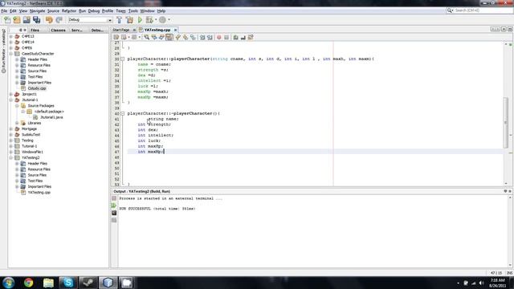Screen dimensions: 514x289
Task: Click the editor vertical scrollbar thumb
Action: tap(506, 123)
